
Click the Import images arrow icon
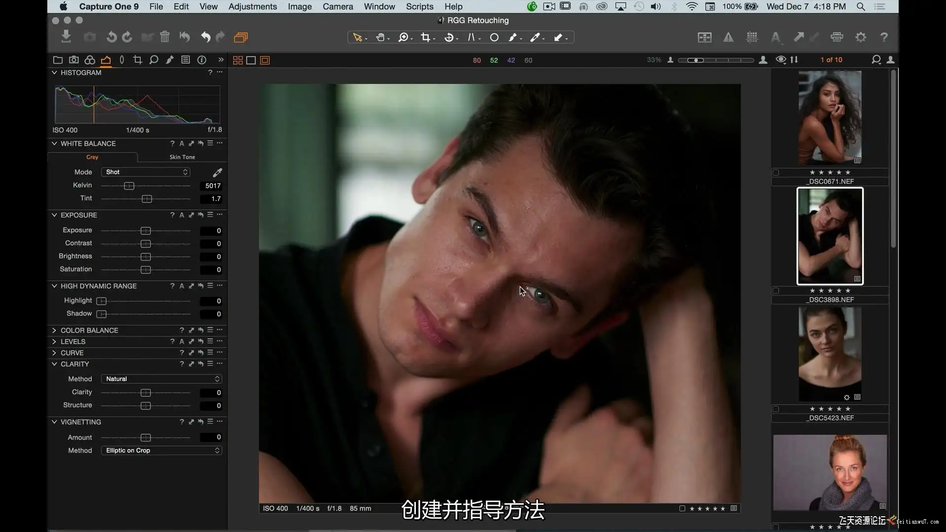coord(66,37)
